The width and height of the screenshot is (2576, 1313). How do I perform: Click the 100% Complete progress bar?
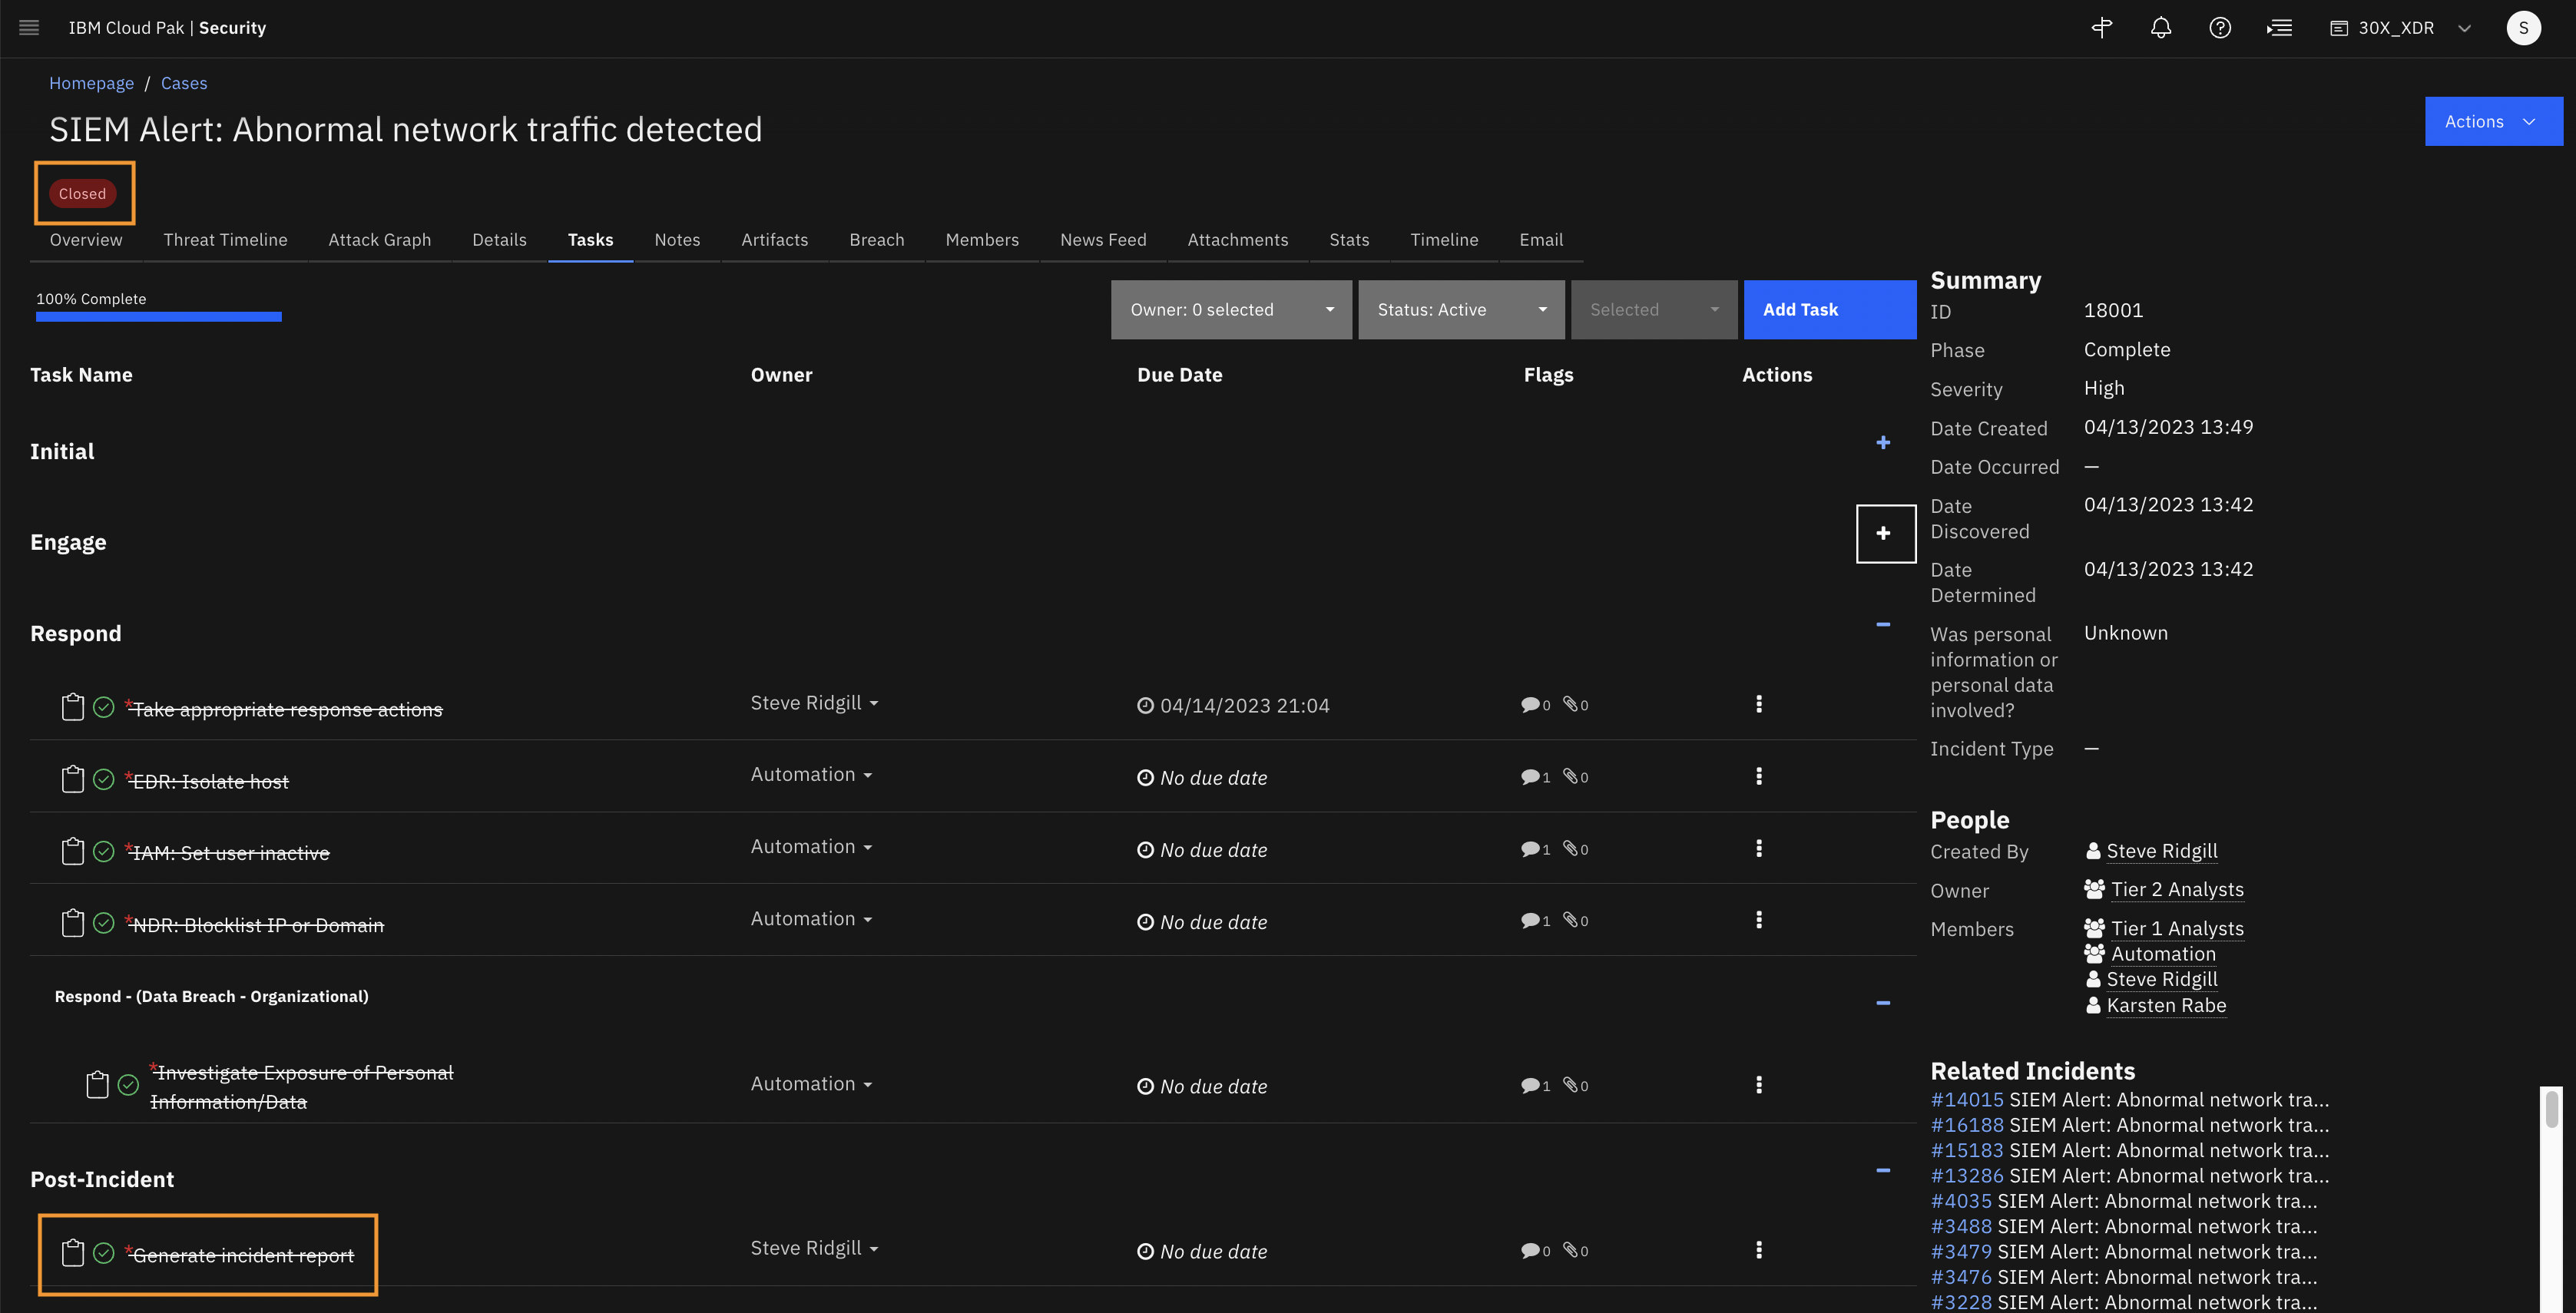pos(158,317)
